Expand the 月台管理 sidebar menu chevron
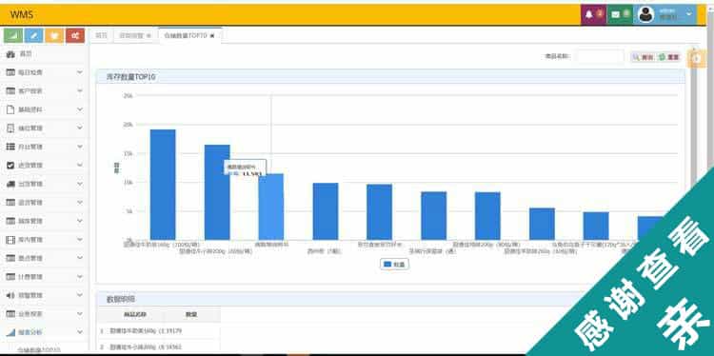The width and height of the screenshot is (714, 356). [x=80, y=147]
